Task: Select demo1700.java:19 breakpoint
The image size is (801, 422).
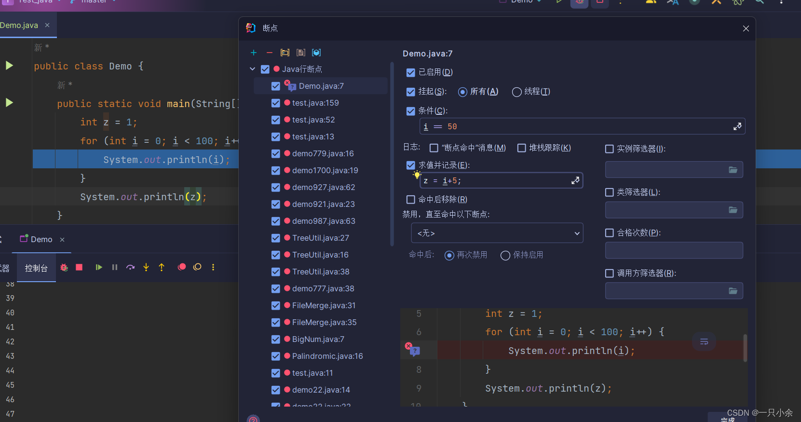Action: (x=325, y=170)
